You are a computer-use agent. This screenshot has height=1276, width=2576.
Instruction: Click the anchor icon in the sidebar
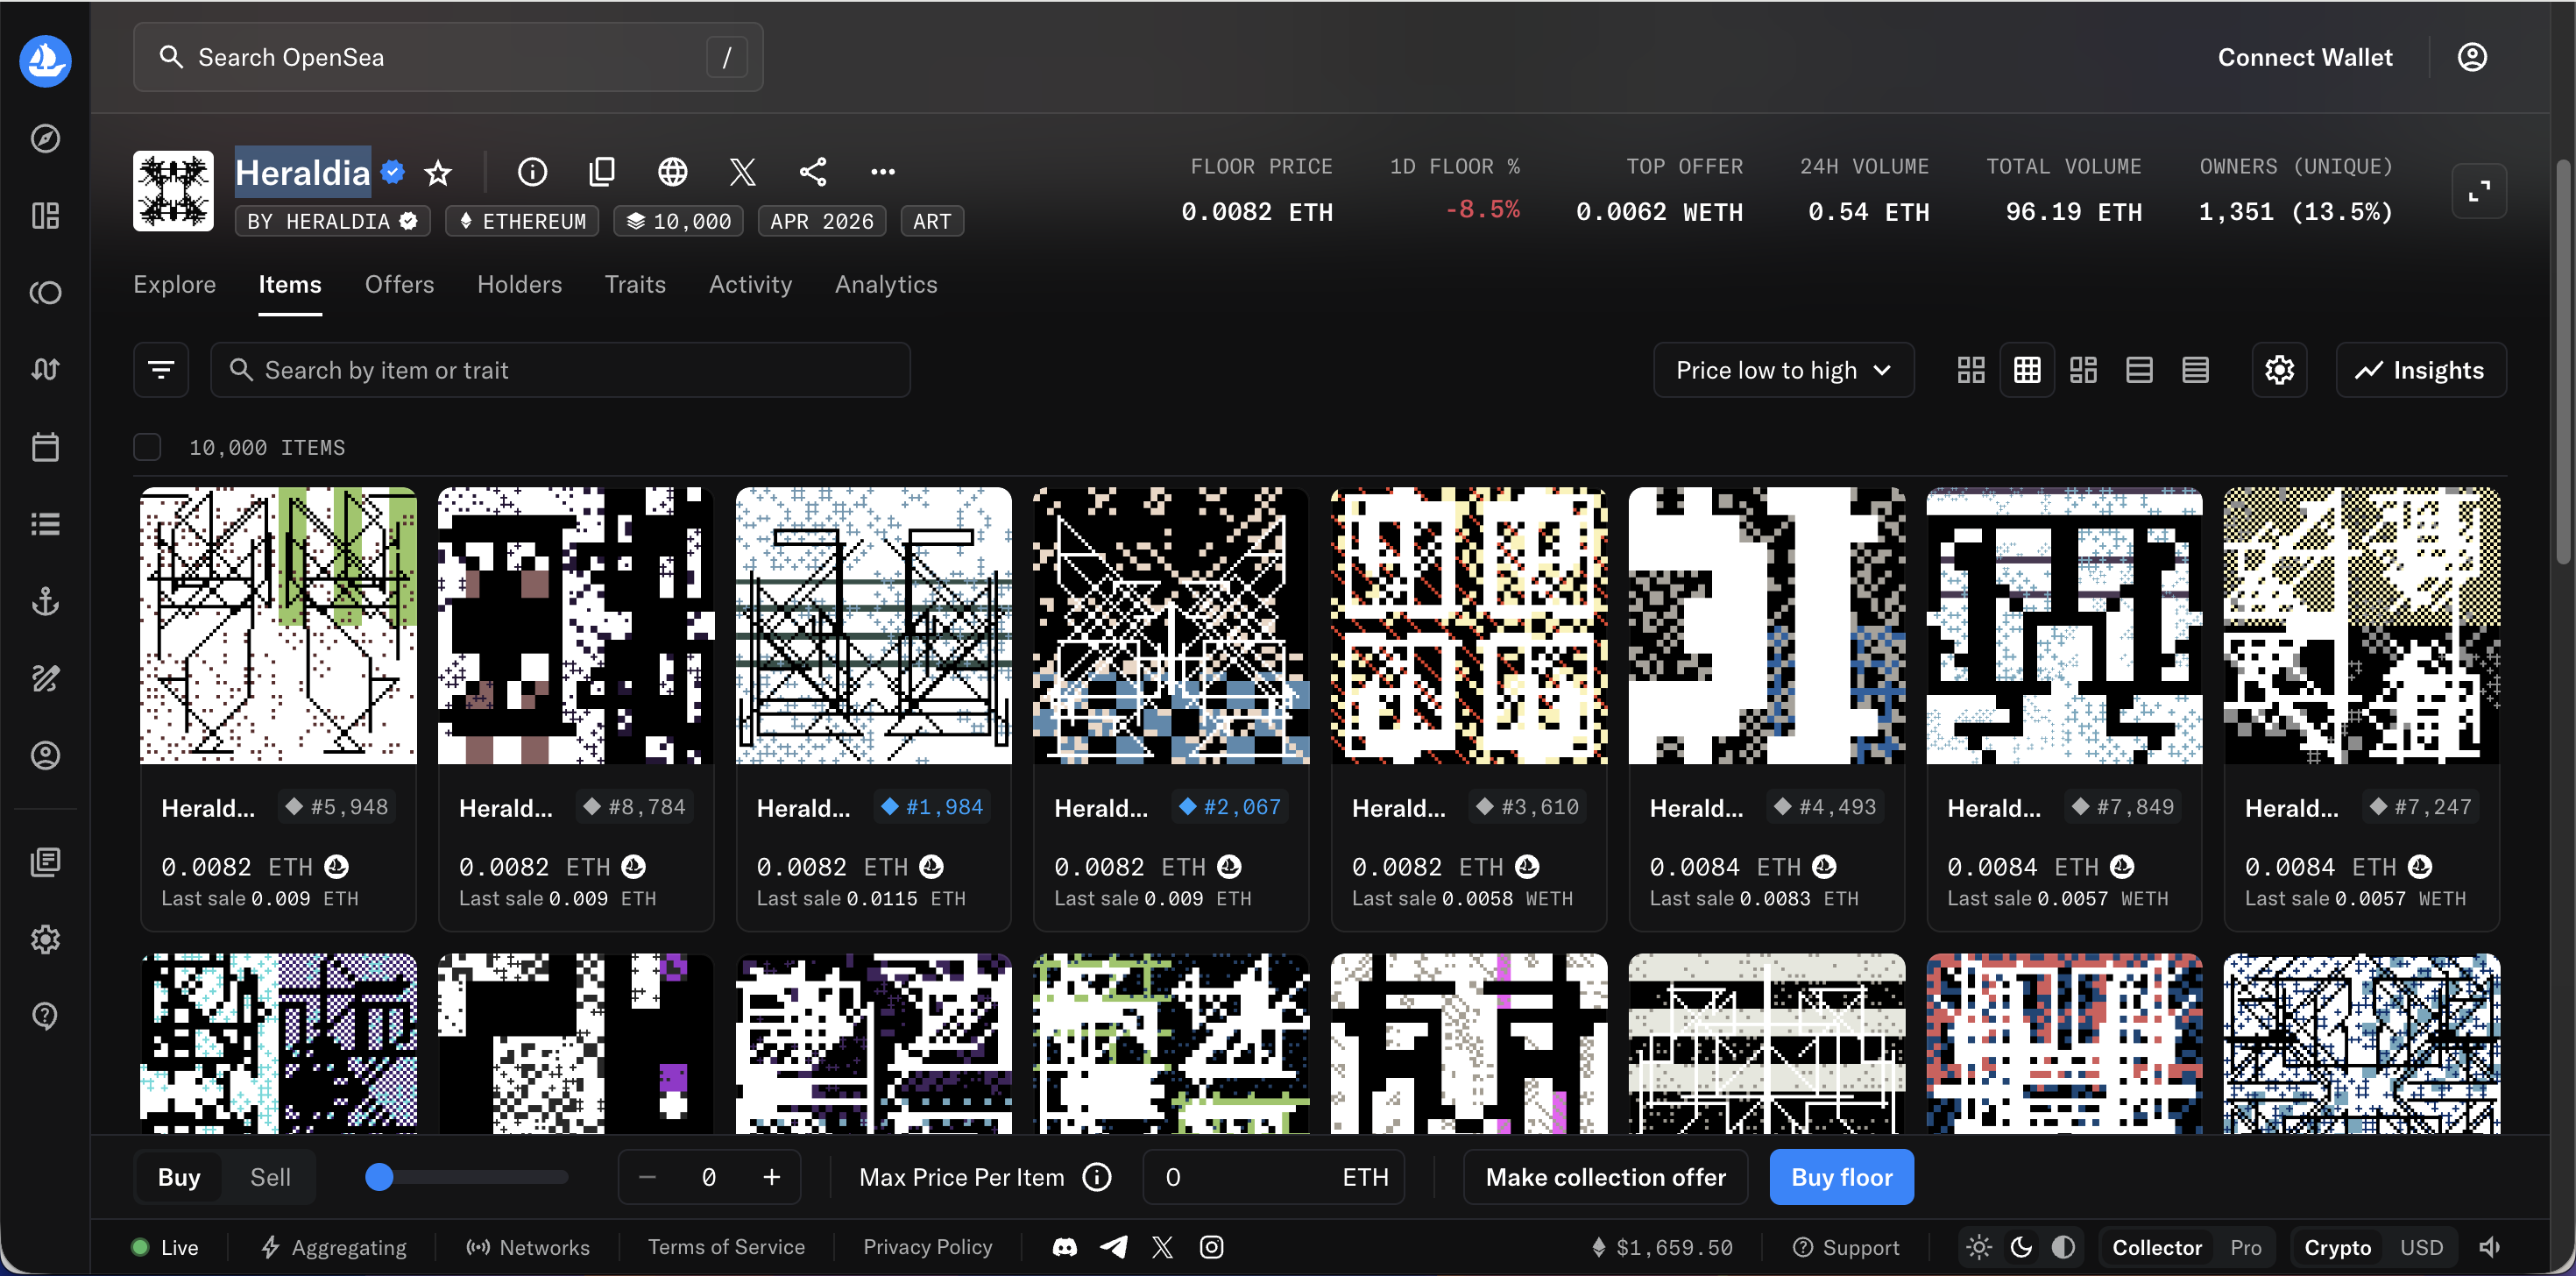[45, 601]
